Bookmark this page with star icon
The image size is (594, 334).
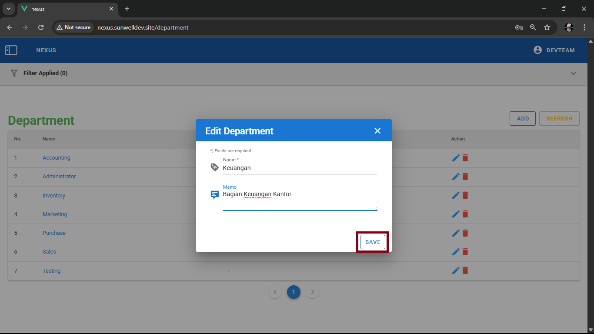[x=547, y=27]
